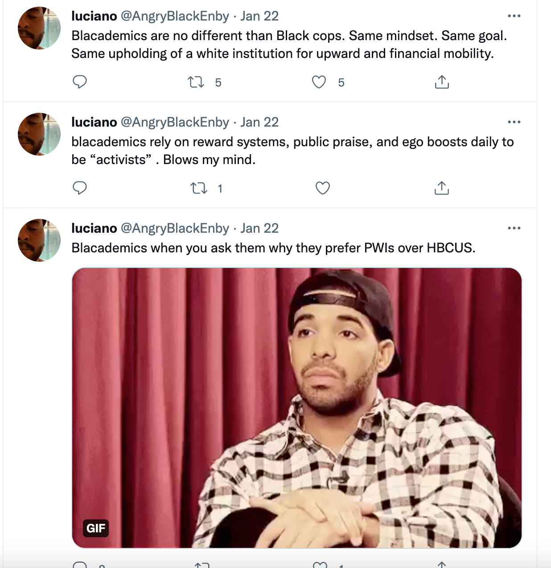Like the third tweet with the GIF

coord(320,565)
